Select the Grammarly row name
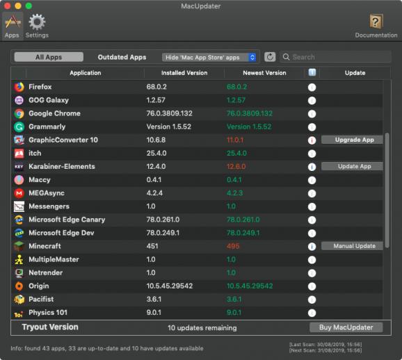The image size is (402, 360). click(x=47, y=126)
